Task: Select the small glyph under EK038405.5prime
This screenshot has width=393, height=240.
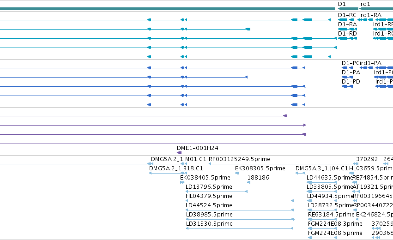Action: [x=182, y=182]
